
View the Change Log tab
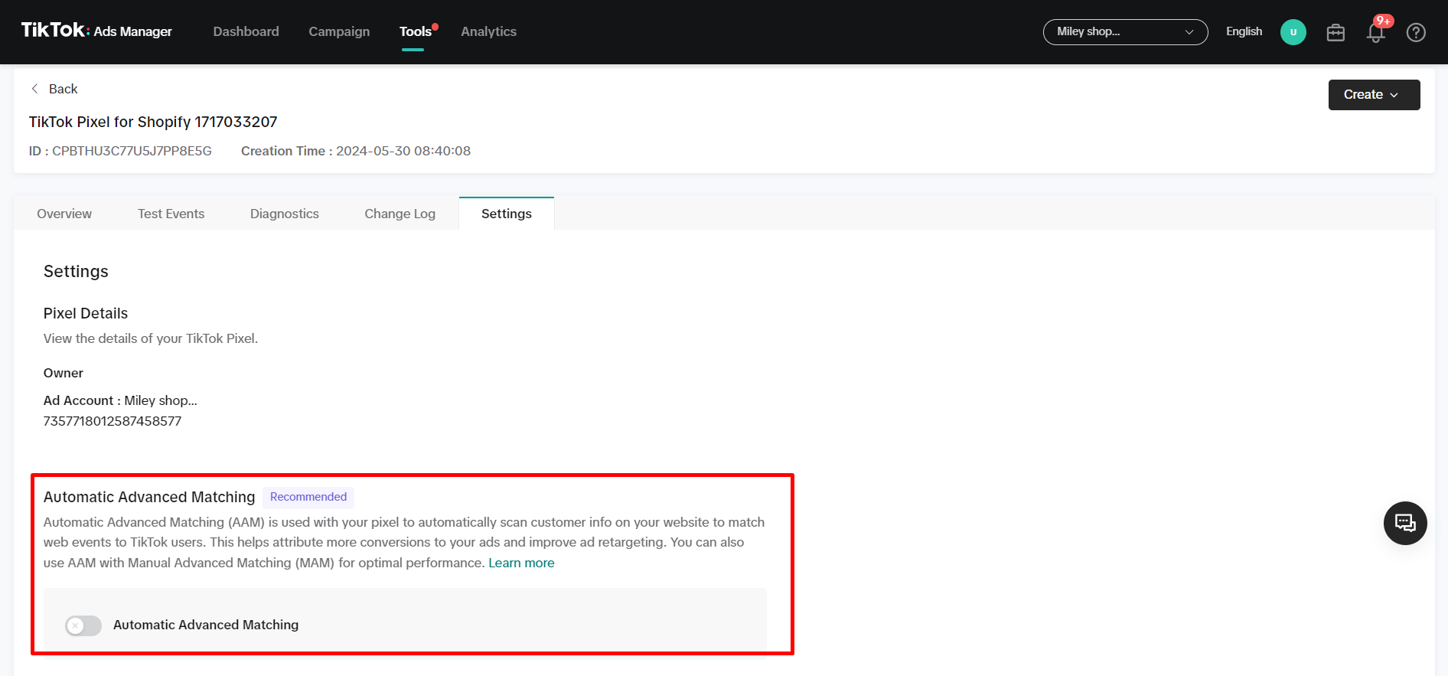[400, 214]
